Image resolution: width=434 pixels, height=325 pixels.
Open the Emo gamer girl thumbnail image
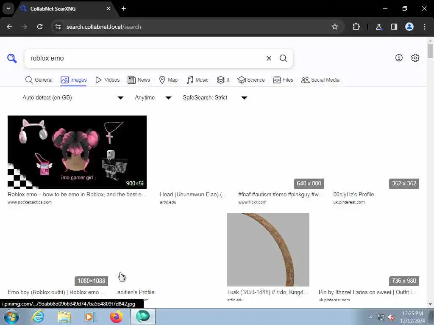(77, 152)
